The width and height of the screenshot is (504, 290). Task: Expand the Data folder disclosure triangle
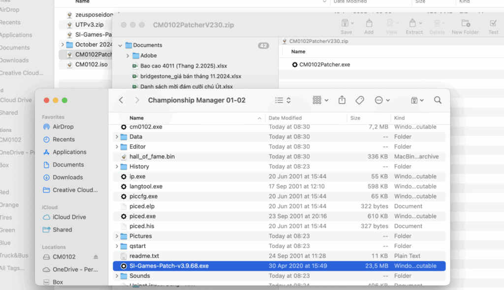tap(117, 137)
